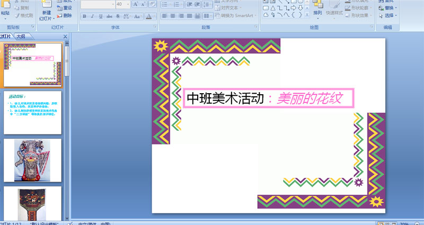
Task: Click Align Text (对齐文本) button
Action: [x=227, y=8]
